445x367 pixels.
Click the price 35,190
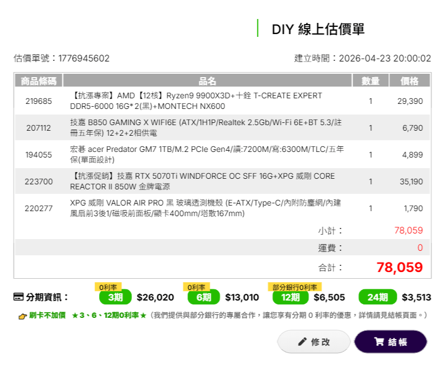pos(411,182)
